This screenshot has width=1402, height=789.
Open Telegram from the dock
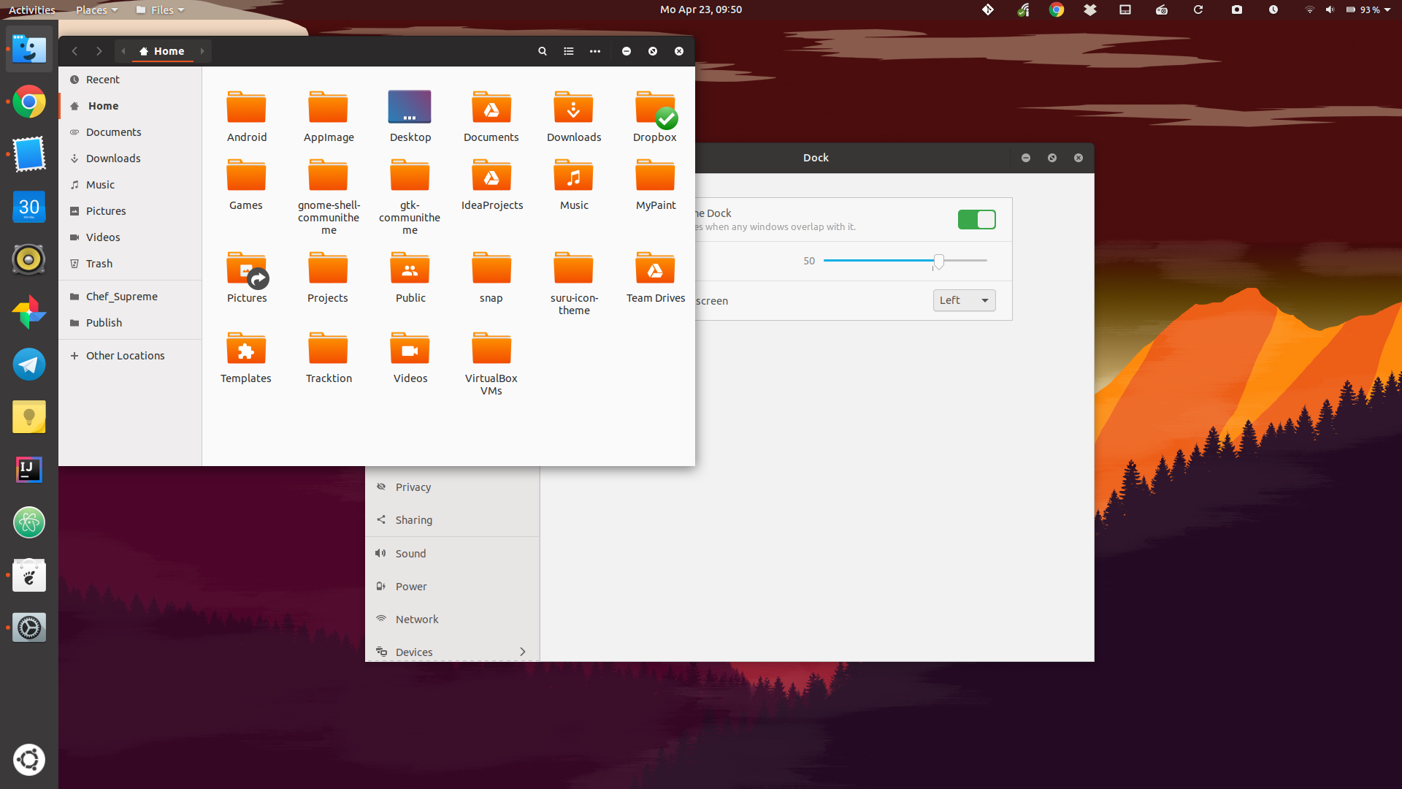click(x=28, y=365)
